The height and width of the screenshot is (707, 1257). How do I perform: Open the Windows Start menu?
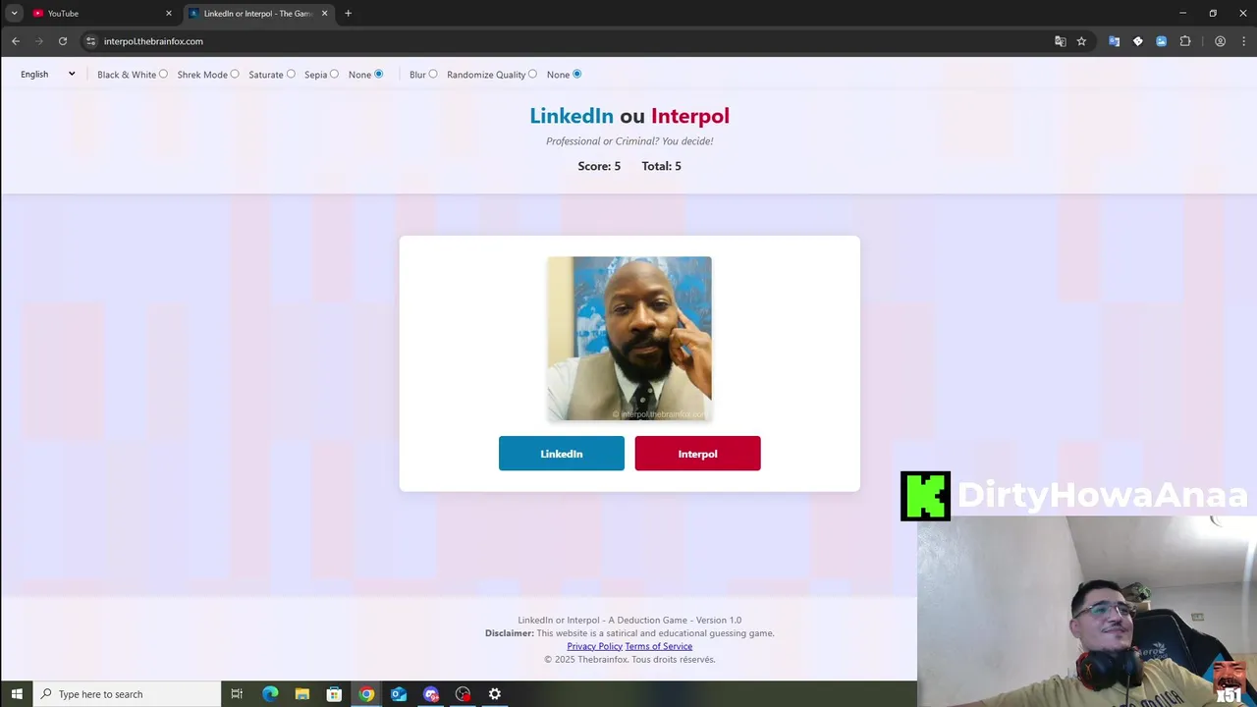[17, 694]
